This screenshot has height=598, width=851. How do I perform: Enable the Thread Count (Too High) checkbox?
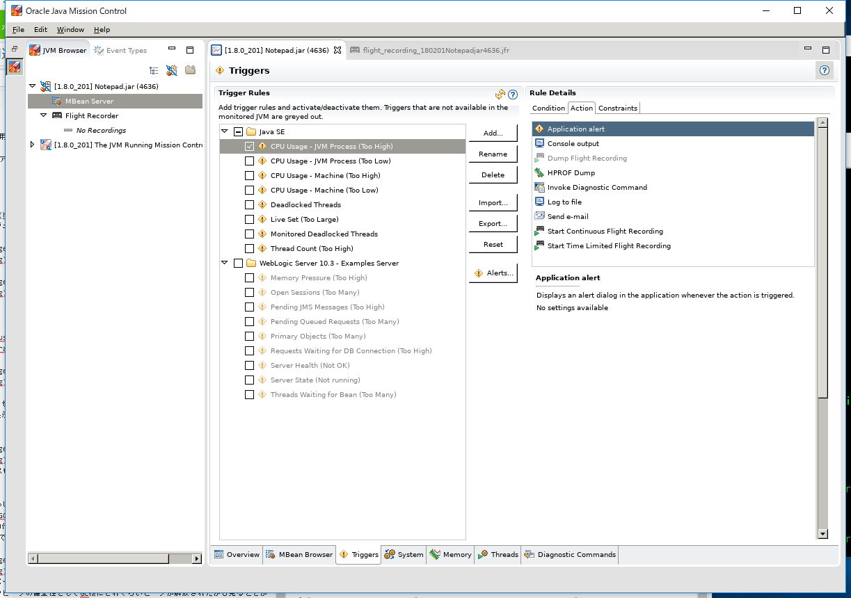(249, 248)
